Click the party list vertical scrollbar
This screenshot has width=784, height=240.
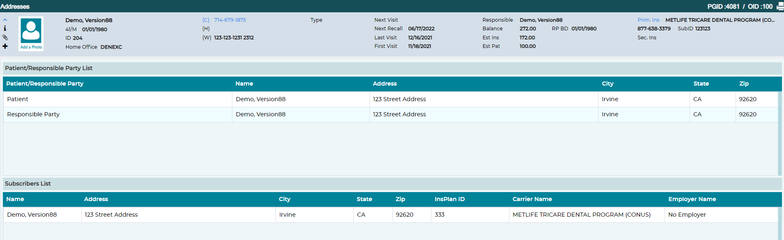pyautogui.click(x=779, y=134)
